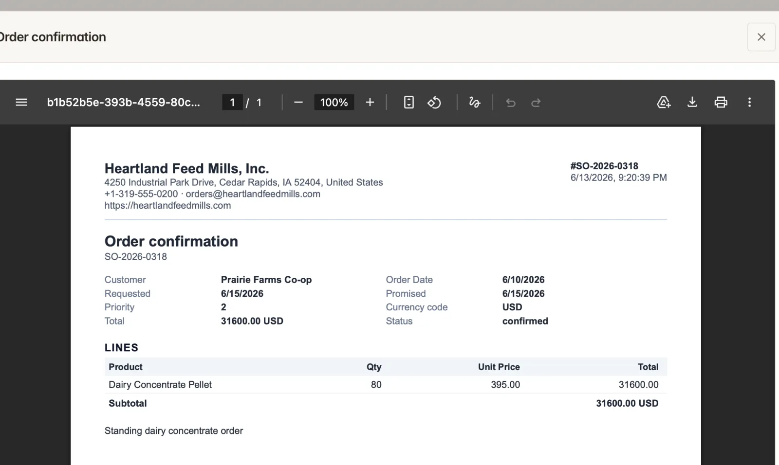Click the 100% zoom level field
The width and height of the screenshot is (779, 465).
334,102
